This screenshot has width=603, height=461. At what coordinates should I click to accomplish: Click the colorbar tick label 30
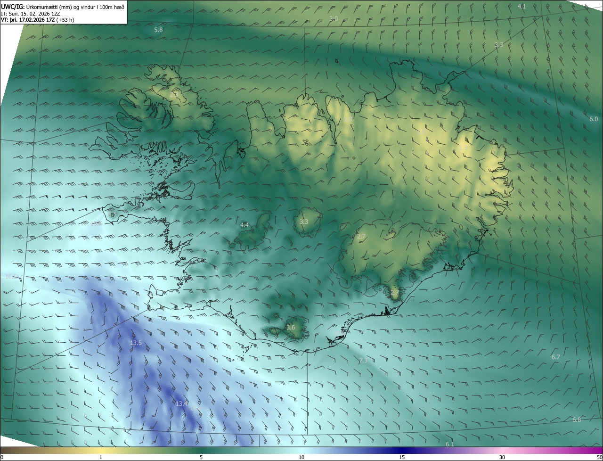(502, 457)
